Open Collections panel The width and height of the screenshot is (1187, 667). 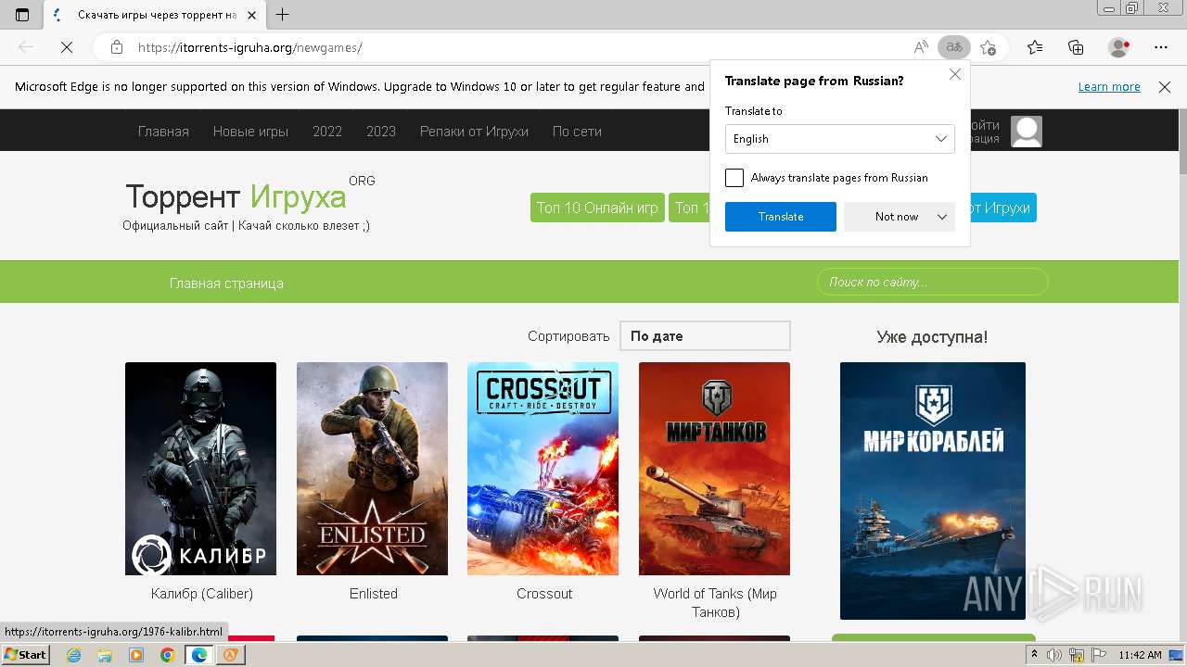coord(1076,47)
